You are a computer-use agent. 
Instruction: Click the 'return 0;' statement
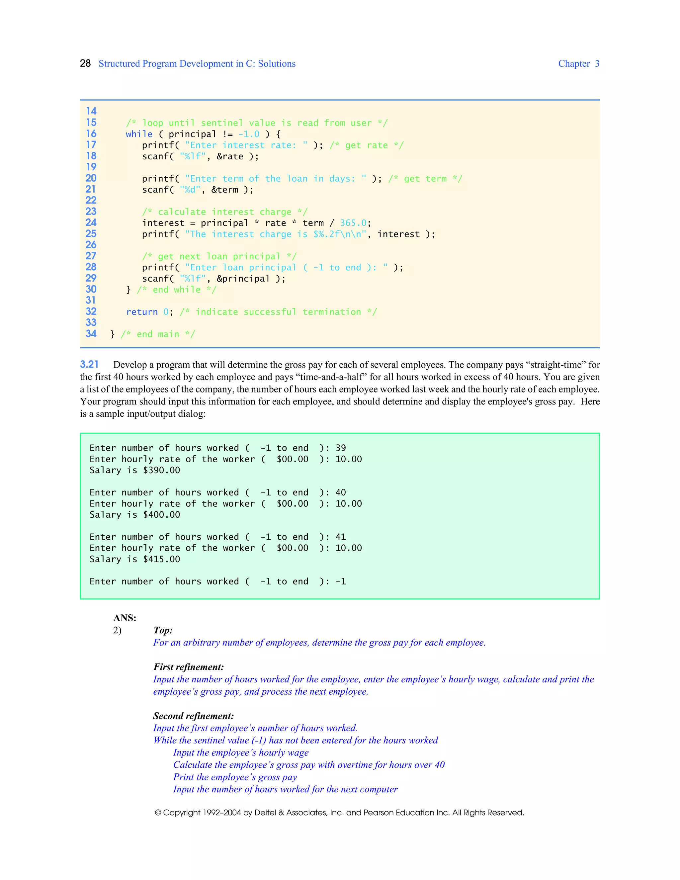pos(149,312)
